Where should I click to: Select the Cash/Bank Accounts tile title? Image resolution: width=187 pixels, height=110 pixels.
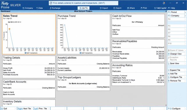(15, 82)
